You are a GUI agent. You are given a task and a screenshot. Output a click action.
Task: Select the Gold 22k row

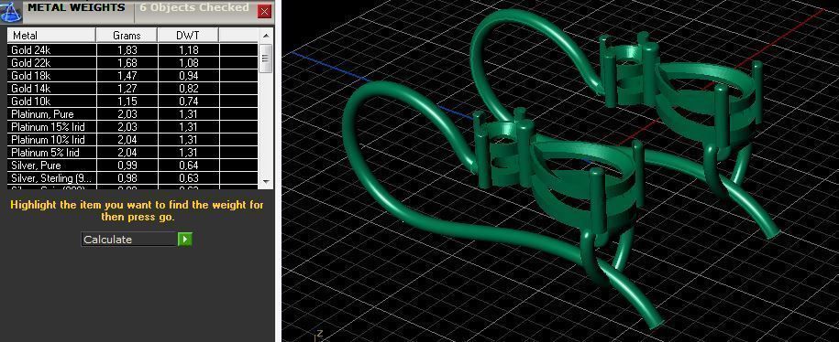tap(133, 62)
